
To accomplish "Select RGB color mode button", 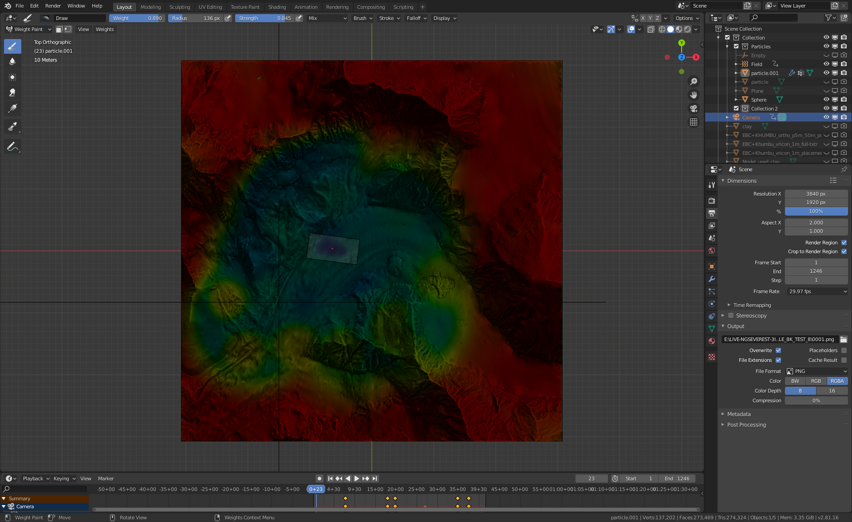I will (816, 381).
